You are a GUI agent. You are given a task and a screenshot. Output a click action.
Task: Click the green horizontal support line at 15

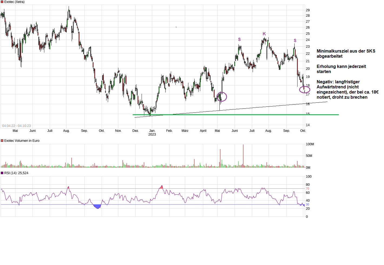click(236, 115)
